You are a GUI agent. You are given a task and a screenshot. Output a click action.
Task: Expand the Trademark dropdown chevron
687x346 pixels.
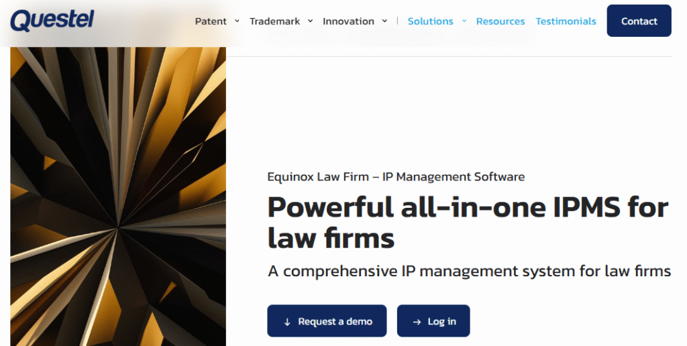click(310, 21)
